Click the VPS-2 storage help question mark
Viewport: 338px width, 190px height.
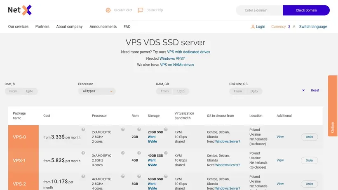[x=166, y=176]
